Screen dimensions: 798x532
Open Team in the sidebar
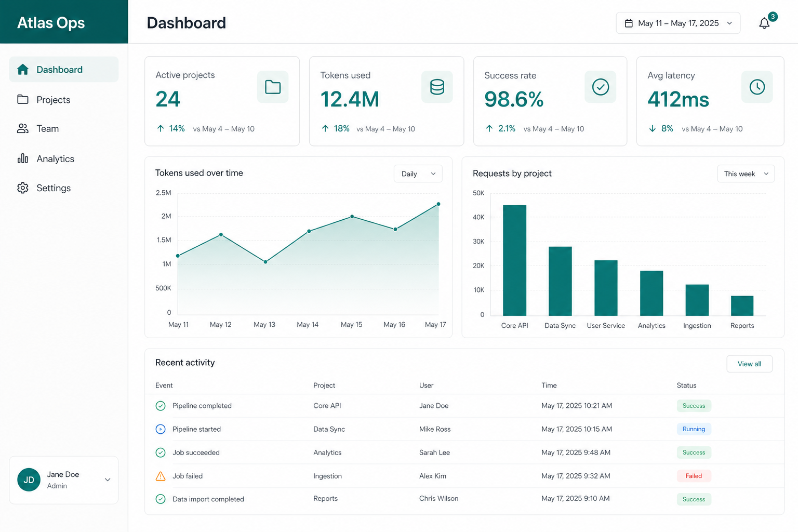(64, 128)
